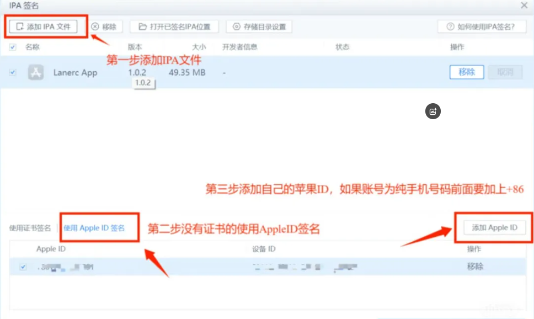The image size is (534, 319).
Task: Click the Lanerc App icon
Action: (x=36, y=72)
